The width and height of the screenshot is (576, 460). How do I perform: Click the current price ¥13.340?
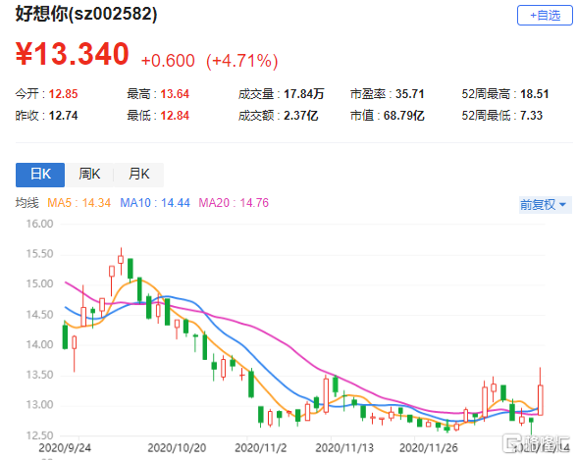(73, 54)
